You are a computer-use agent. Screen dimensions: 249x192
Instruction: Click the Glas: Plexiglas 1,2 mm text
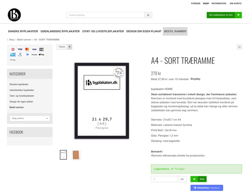click(164, 136)
